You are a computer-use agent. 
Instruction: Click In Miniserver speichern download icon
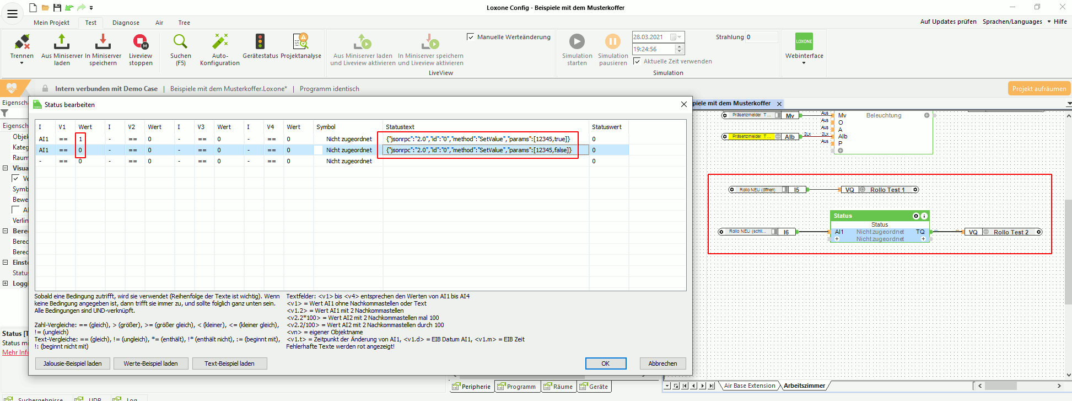tap(103, 41)
